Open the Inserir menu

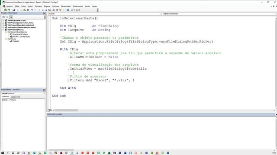pos(30,6)
